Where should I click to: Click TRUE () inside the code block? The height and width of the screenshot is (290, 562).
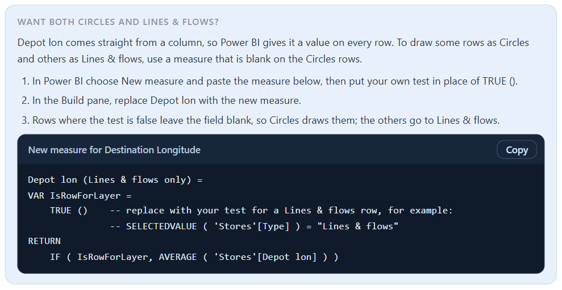68,211
